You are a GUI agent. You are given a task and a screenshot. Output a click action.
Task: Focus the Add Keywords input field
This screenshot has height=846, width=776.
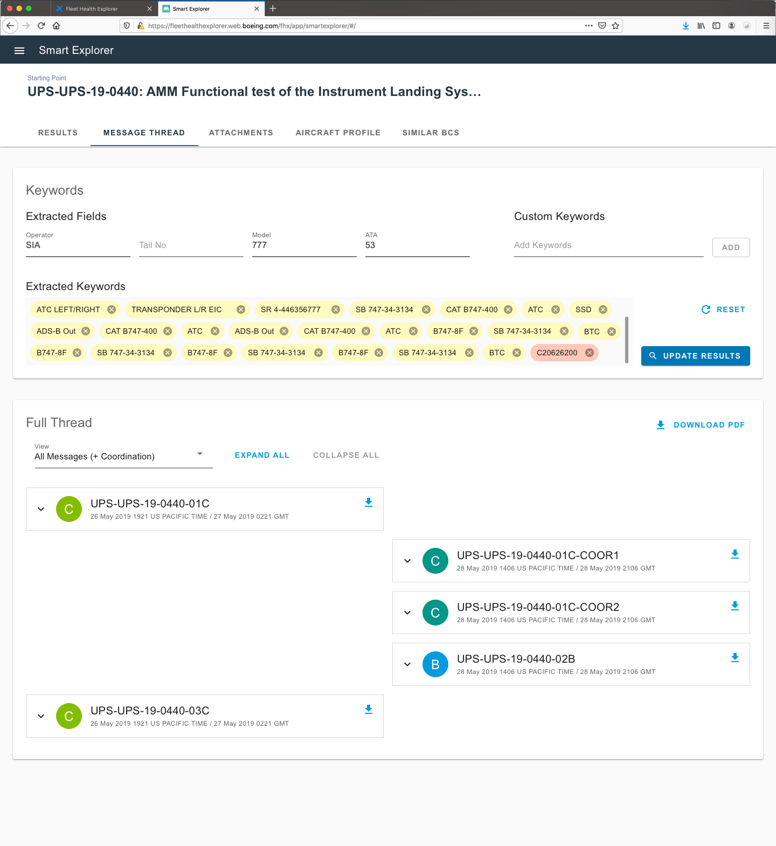point(608,245)
